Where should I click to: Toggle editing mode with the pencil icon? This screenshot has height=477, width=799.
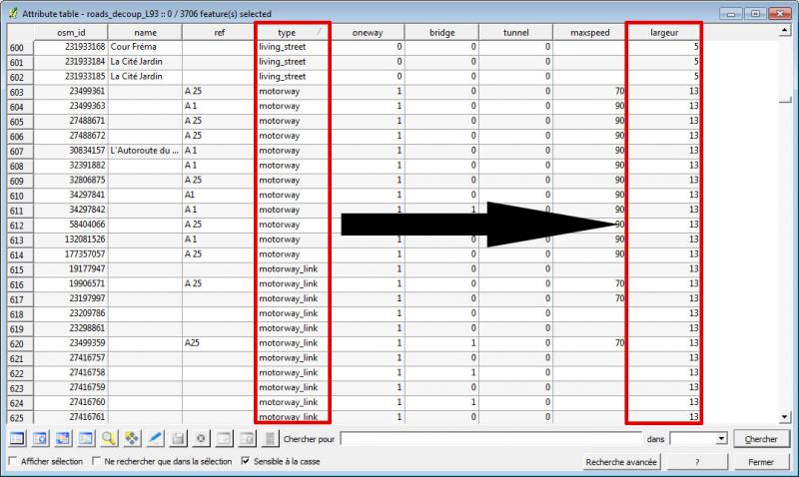[155, 438]
